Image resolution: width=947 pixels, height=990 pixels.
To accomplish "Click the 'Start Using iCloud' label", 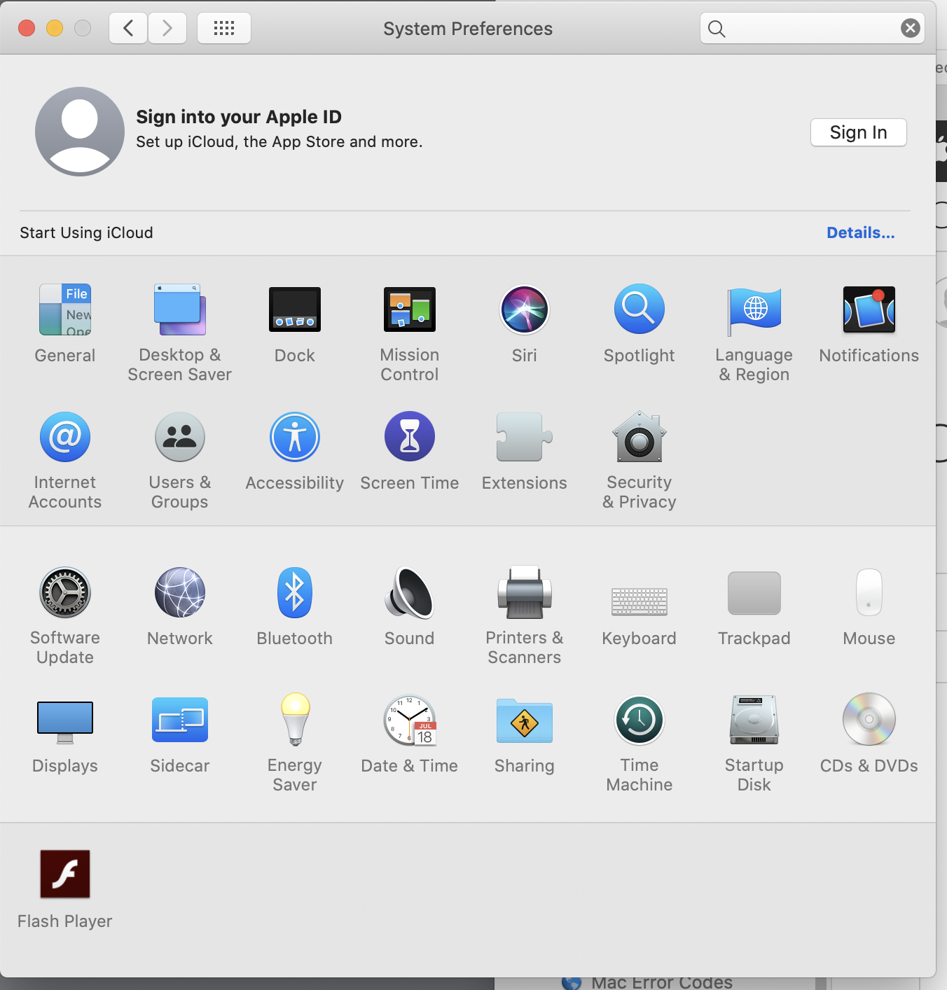I will [86, 232].
